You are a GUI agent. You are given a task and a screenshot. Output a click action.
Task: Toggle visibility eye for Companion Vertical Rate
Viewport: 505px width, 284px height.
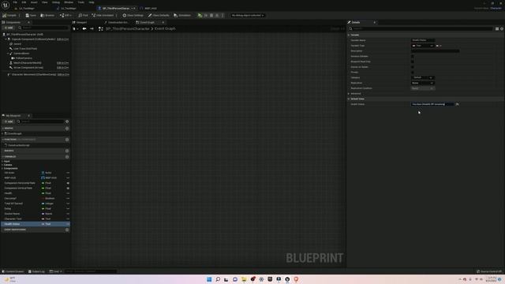[x=68, y=188]
